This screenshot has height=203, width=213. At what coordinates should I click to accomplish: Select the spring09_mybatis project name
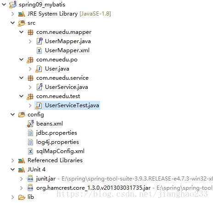point(42,5)
